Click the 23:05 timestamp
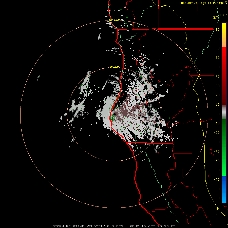 click(x=170, y=226)
